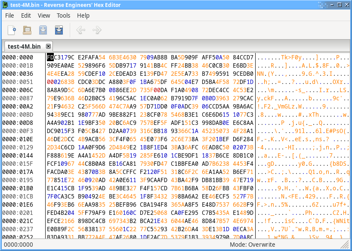Click offset label 0000:0237
The height and width of the screenshot is (251, 352).
[18, 229]
